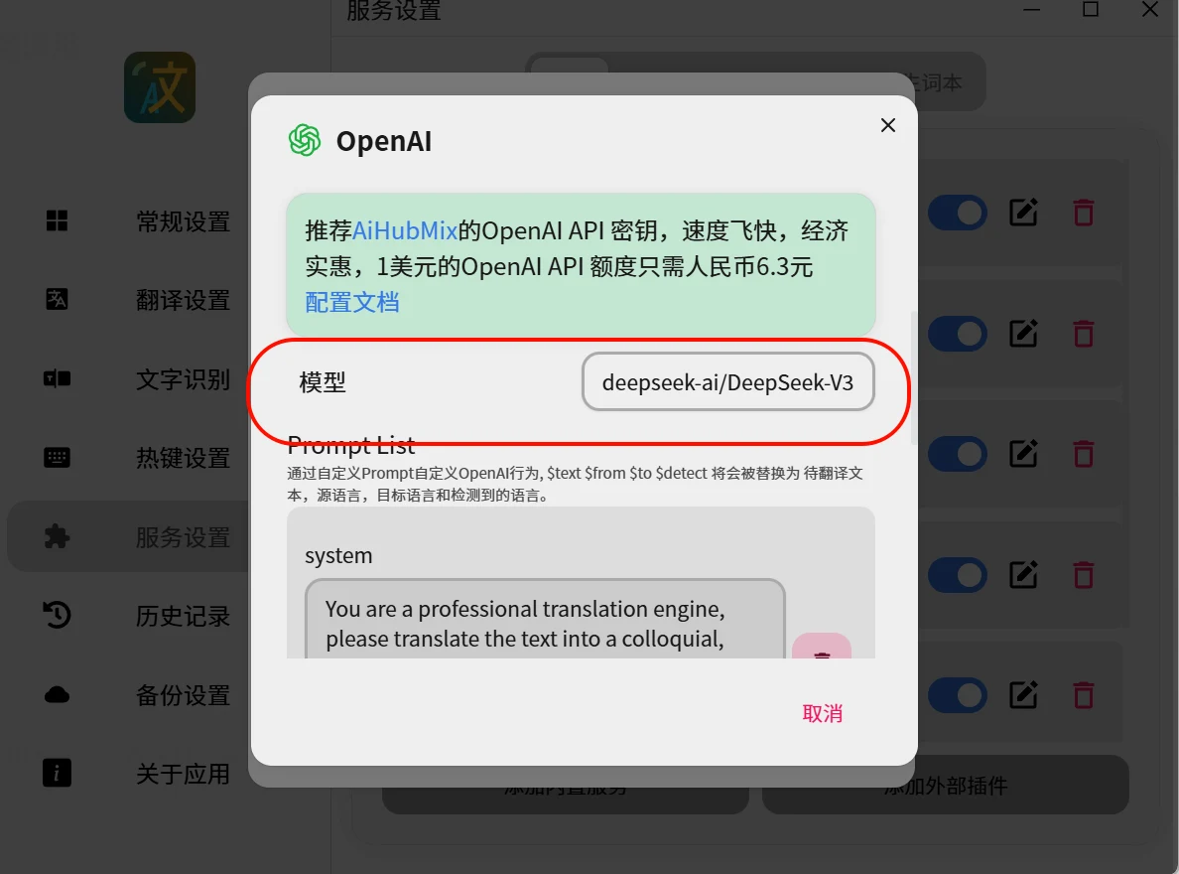
Task: Close the OpenAI dialog with the X
Action: (x=888, y=125)
